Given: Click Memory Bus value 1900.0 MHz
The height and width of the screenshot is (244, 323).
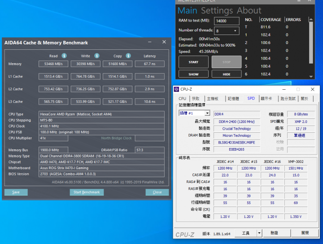Looking at the screenshot, I should [x=53, y=150].
